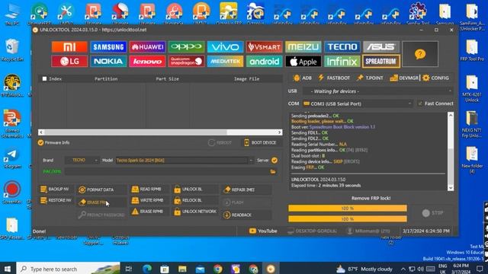The height and width of the screenshot is (274, 488).
Task: Toggle the Server check option
Action: [274, 161]
